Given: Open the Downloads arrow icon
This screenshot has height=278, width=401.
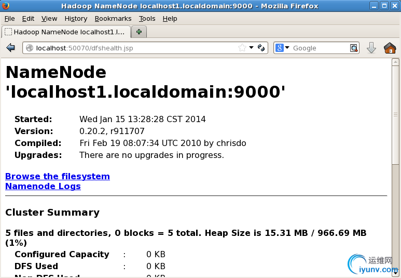Looking at the screenshot, I should [371, 48].
